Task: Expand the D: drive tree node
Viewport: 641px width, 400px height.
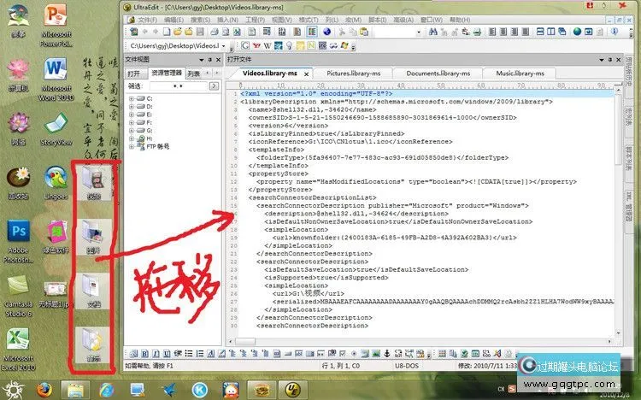Action: tap(132, 106)
